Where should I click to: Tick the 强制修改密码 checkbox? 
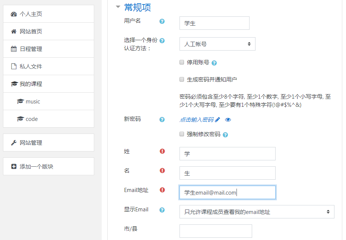tap(182, 134)
